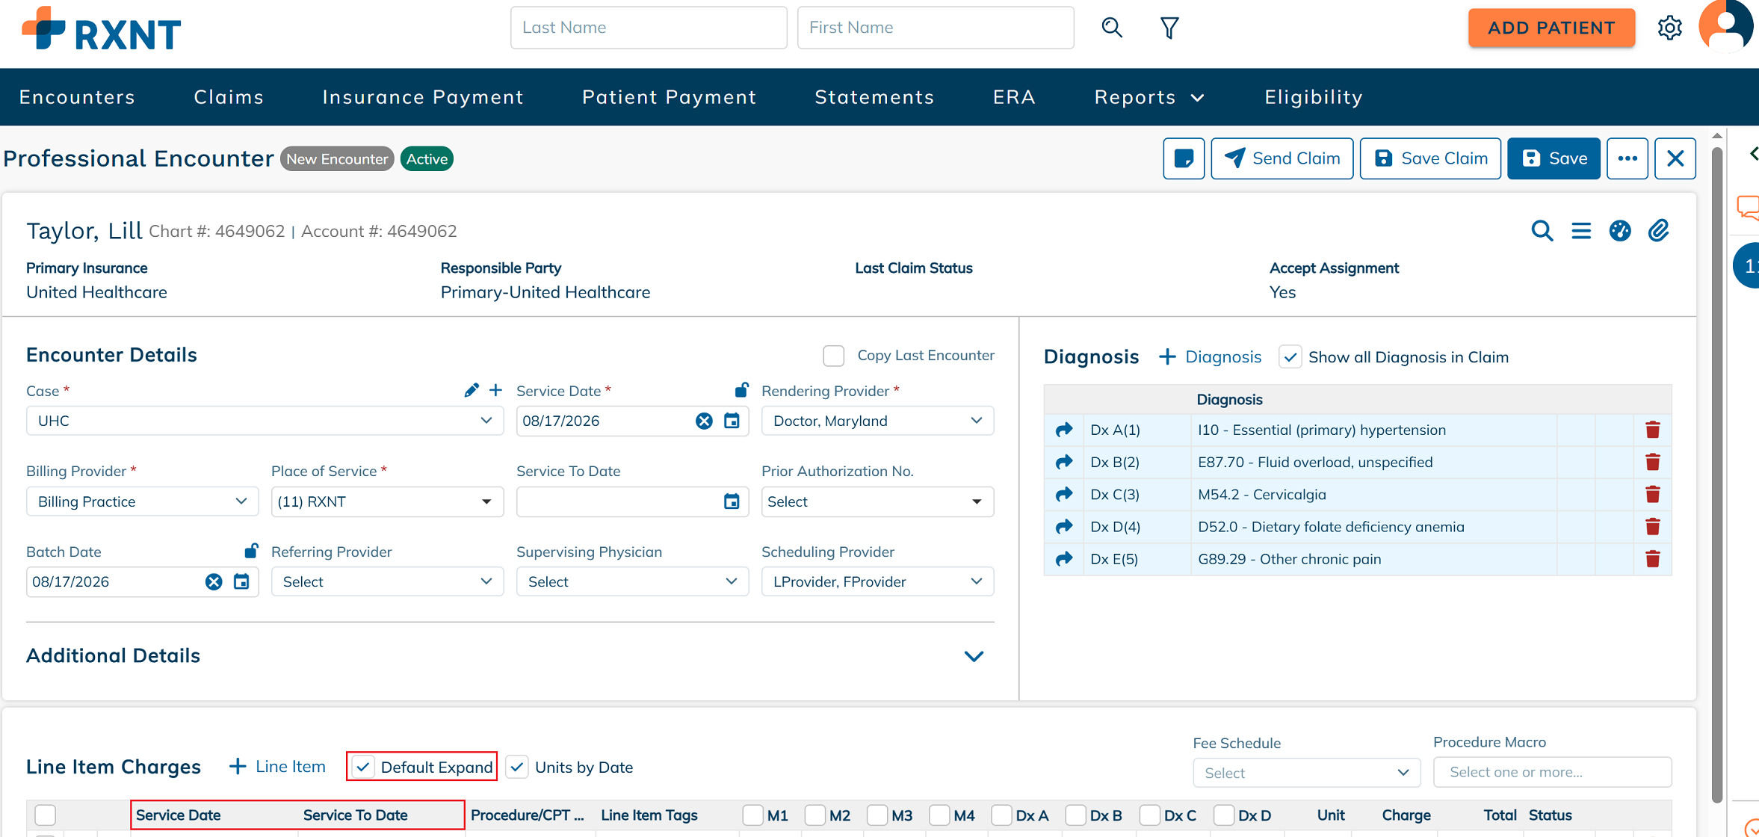This screenshot has width=1759, height=837.
Task: Click the Save Claim button
Action: click(1430, 158)
